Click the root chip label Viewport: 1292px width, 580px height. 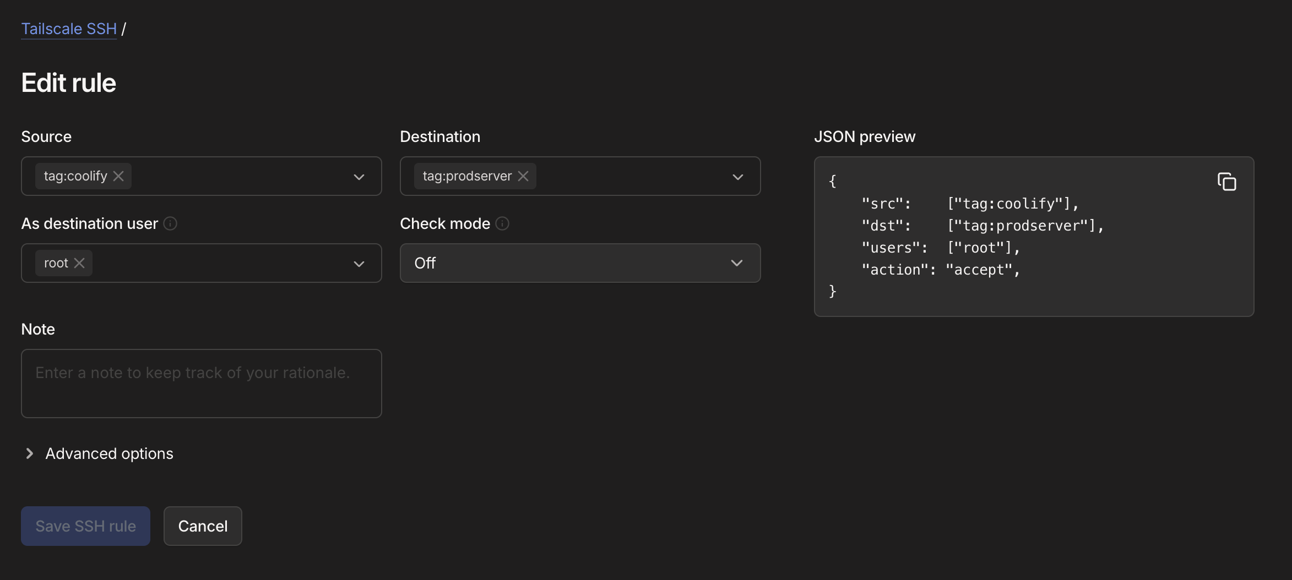(56, 263)
